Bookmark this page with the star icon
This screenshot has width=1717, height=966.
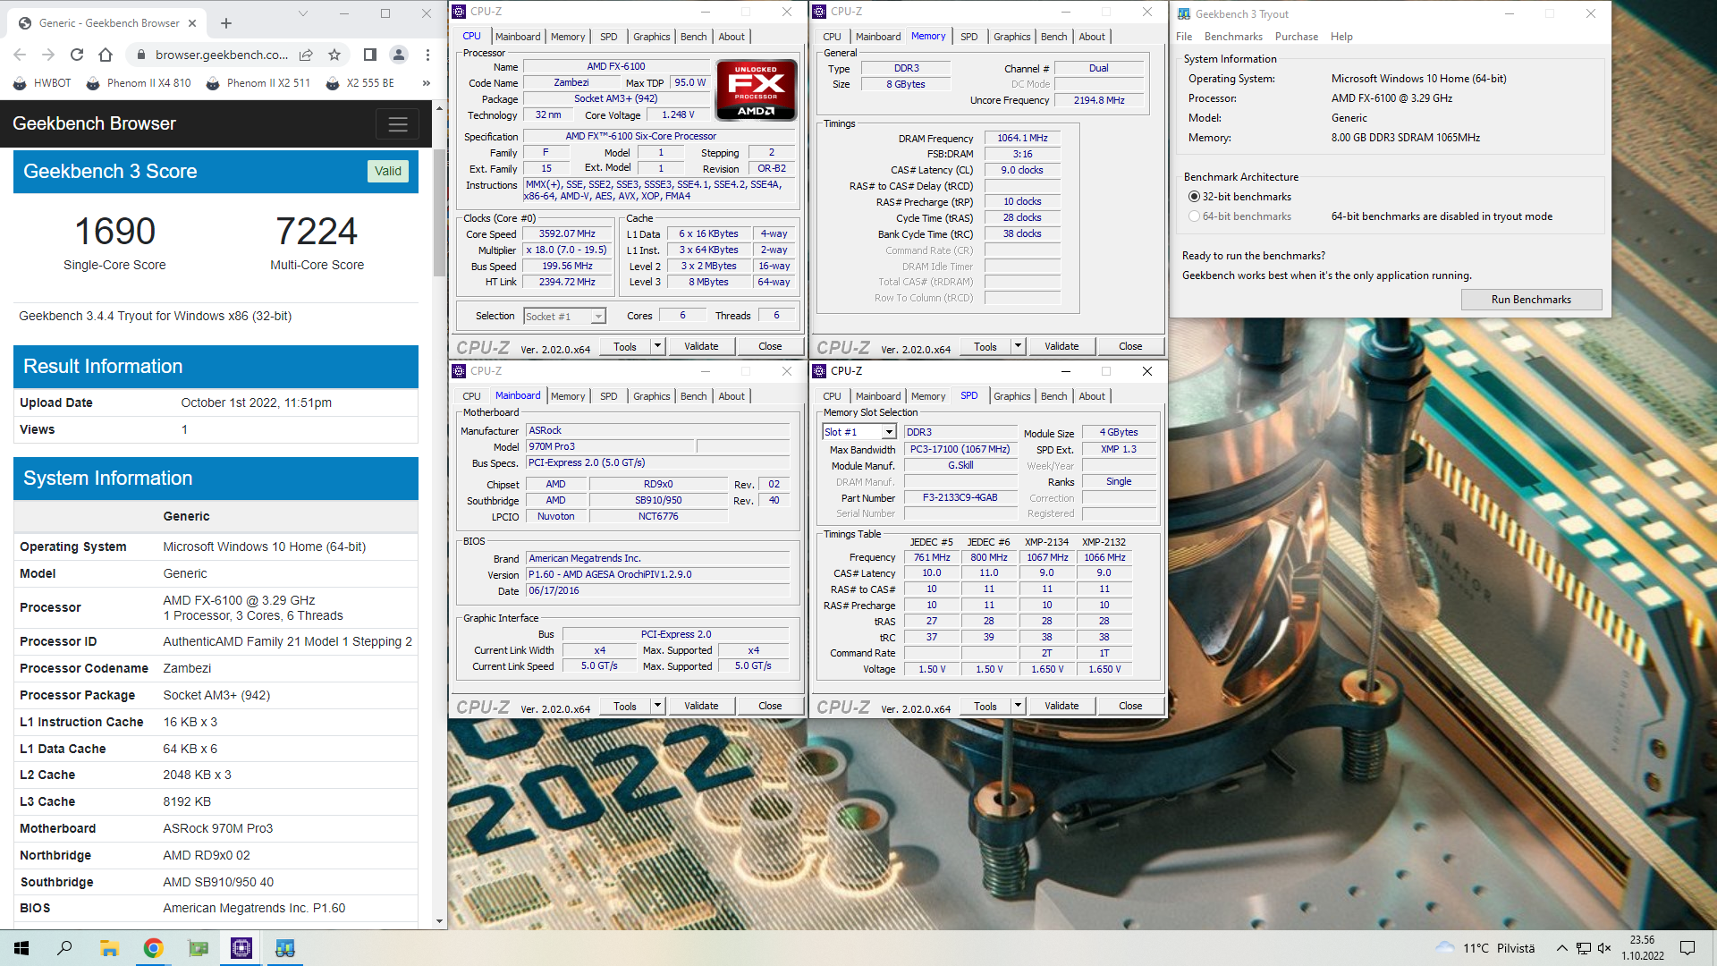tap(334, 55)
